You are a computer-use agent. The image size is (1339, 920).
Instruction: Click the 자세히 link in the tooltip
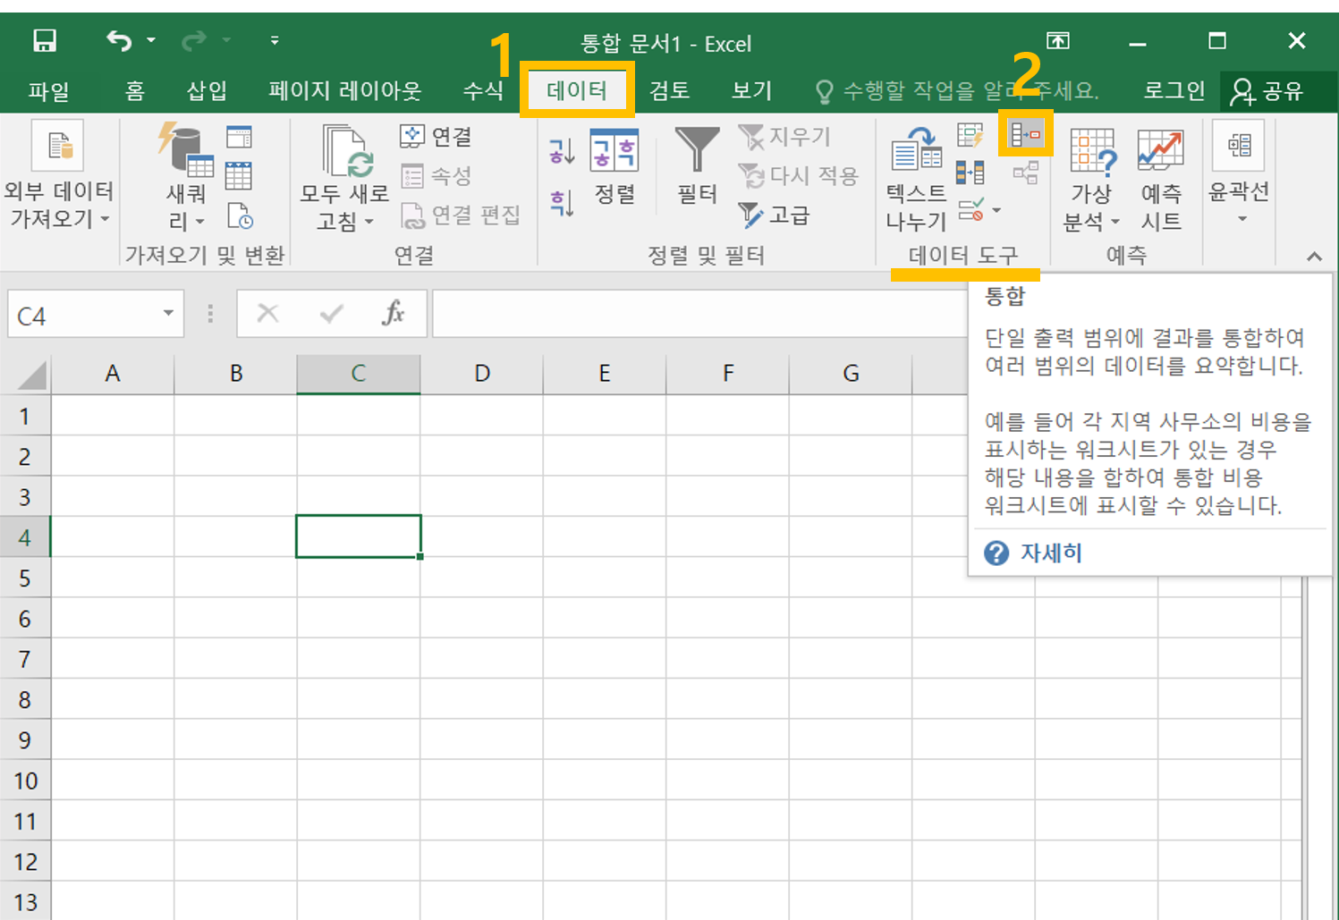1052,553
